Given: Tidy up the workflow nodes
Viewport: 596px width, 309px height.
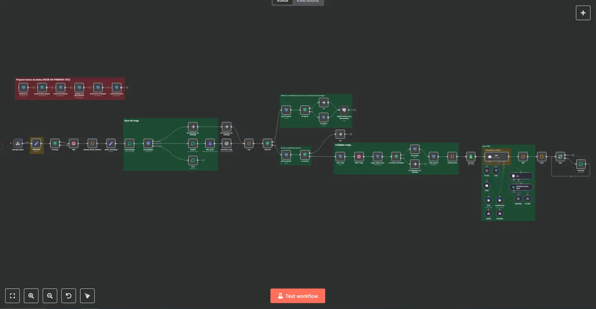Looking at the screenshot, I should pyautogui.click(x=87, y=296).
